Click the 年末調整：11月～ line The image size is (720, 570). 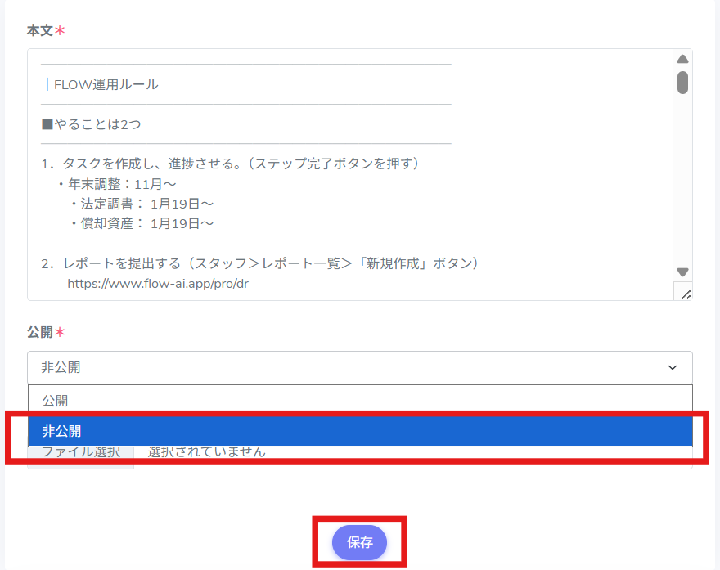click(x=123, y=183)
